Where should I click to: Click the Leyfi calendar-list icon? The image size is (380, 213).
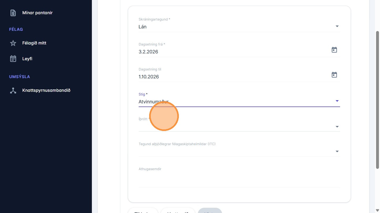click(13, 59)
